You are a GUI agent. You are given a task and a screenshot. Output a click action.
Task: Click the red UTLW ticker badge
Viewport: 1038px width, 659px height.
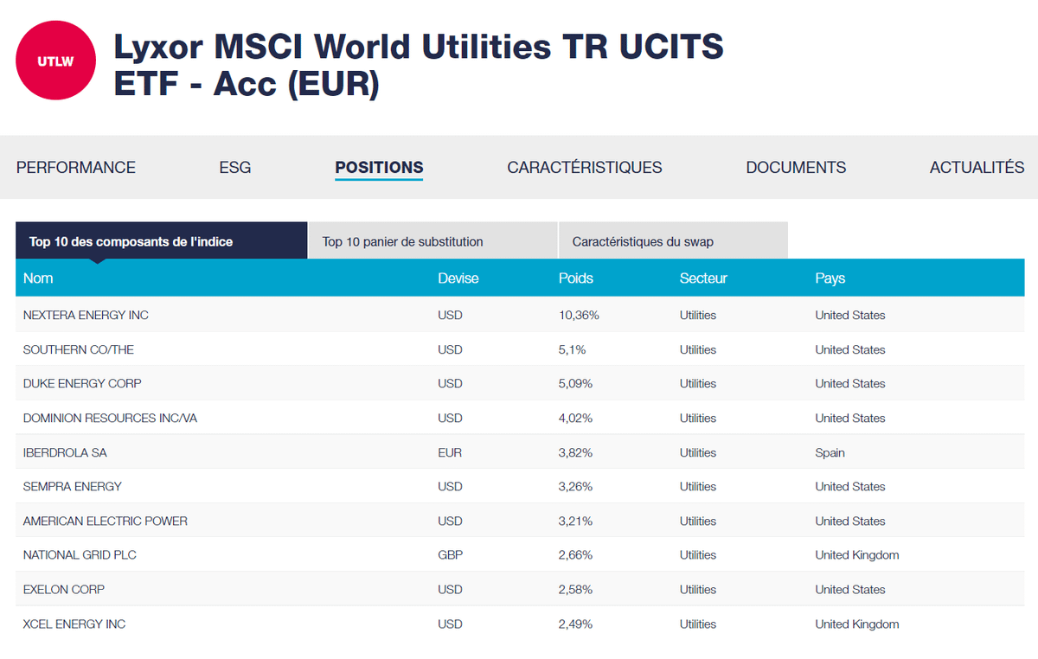[55, 61]
